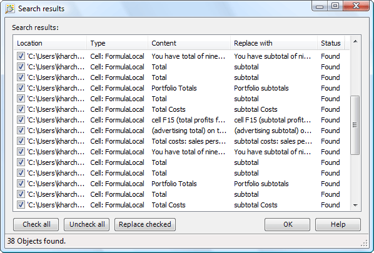The height and width of the screenshot is (253, 374).
Task: Click the resize grip in status bar corner
Action: pyautogui.click(x=364, y=243)
